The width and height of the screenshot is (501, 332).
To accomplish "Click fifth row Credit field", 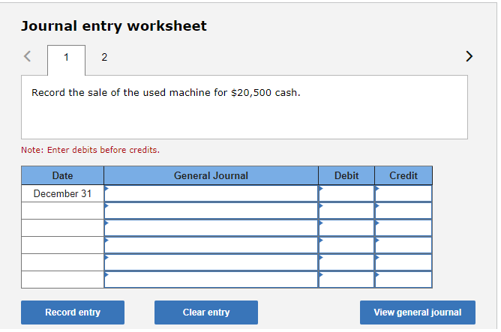I will (x=403, y=262).
